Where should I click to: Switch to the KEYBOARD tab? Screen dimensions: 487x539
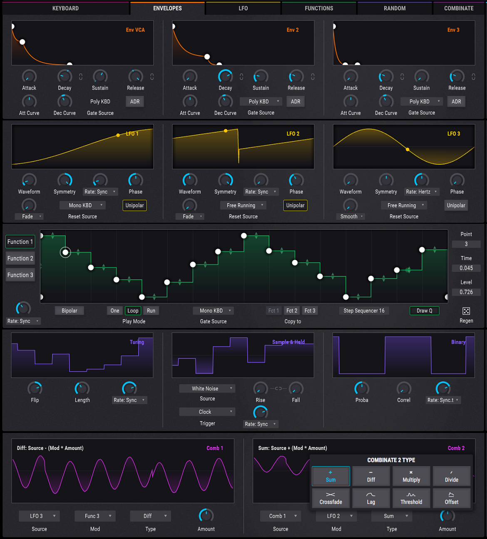point(65,8)
